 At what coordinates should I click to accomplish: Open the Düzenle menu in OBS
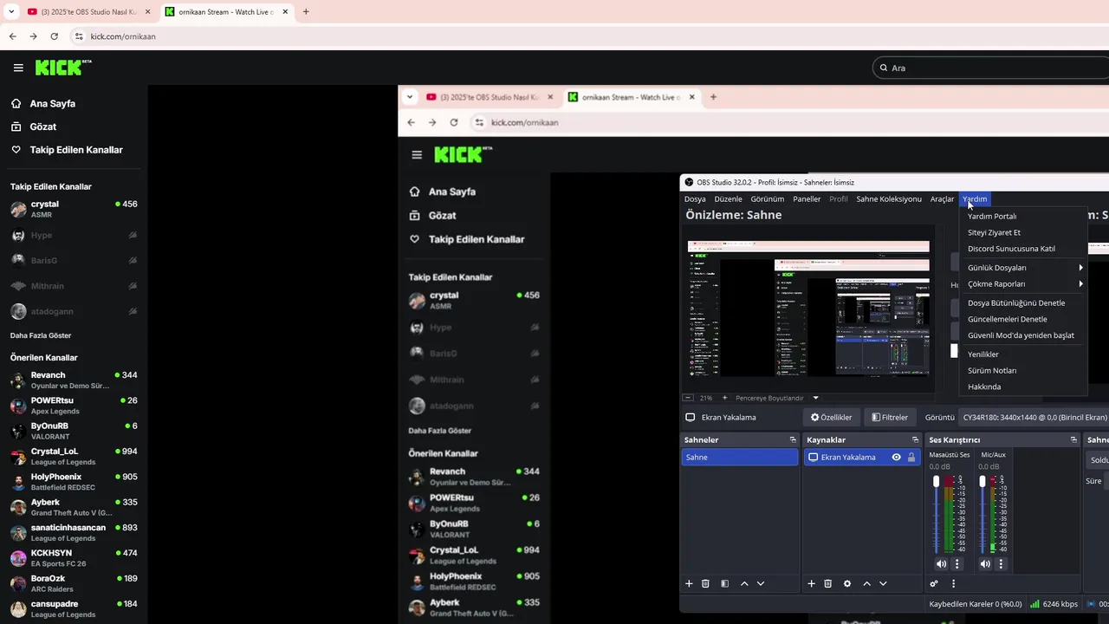728,199
